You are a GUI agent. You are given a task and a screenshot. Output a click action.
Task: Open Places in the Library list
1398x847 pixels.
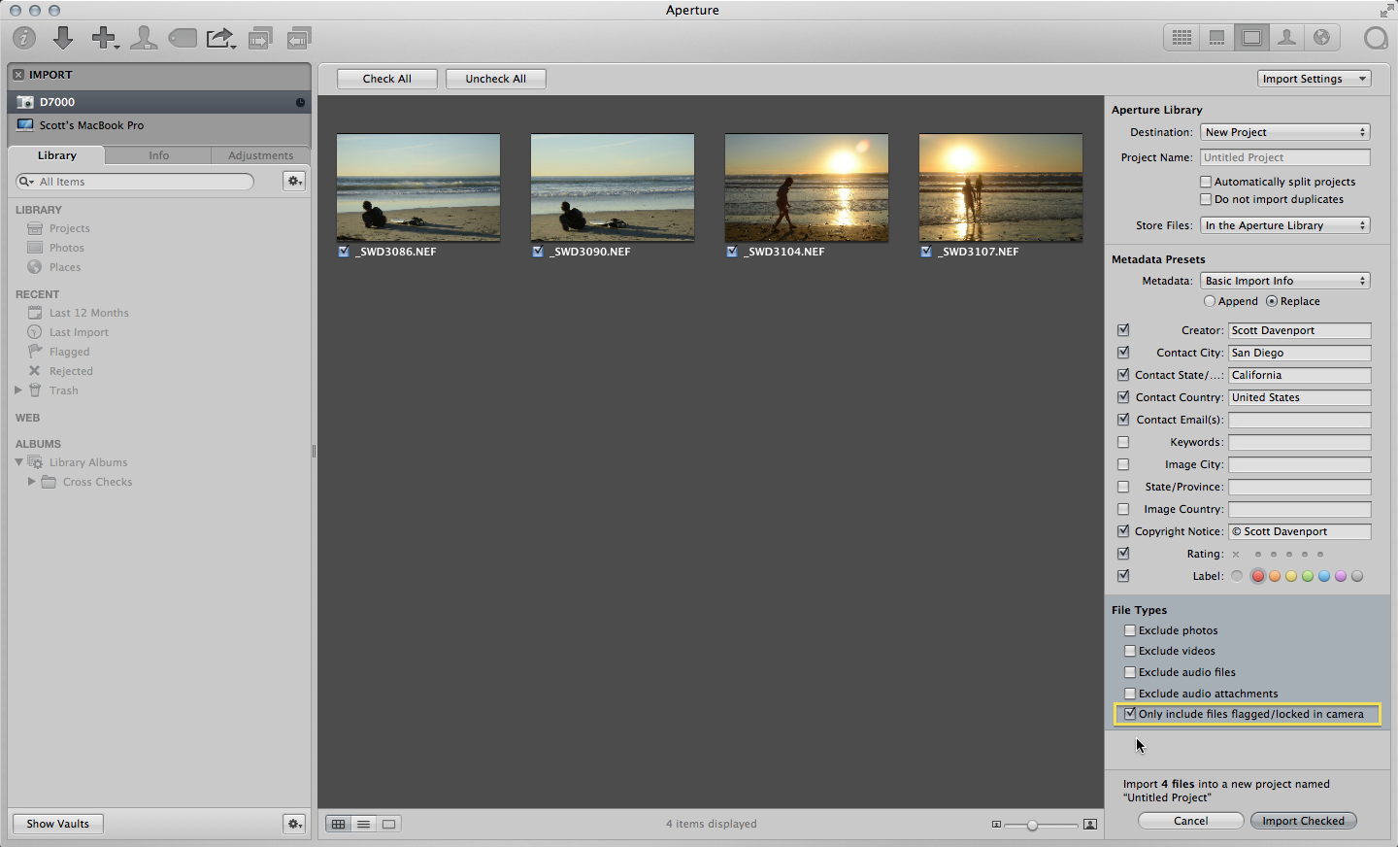tap(65, 267)
